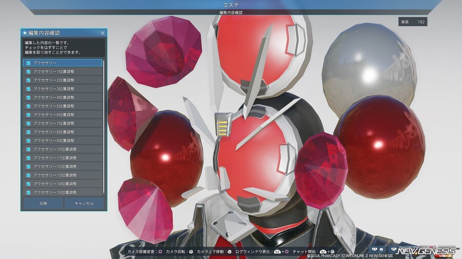The height and width of the screenshot is (259, 462).
Task: Toggle the アクセサリー7位置調整 checkbox
Action: (x=28, y=123)
